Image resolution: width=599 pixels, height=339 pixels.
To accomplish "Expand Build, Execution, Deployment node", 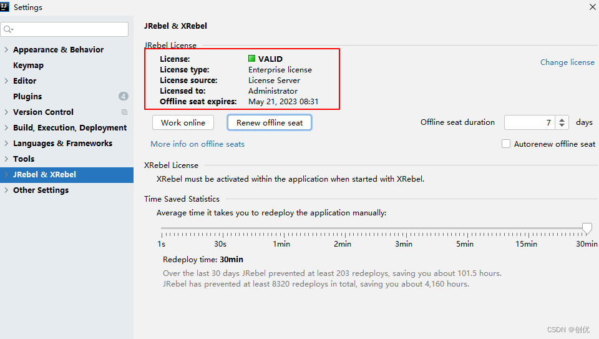I will pyautogui.click(x=6, y=127).
